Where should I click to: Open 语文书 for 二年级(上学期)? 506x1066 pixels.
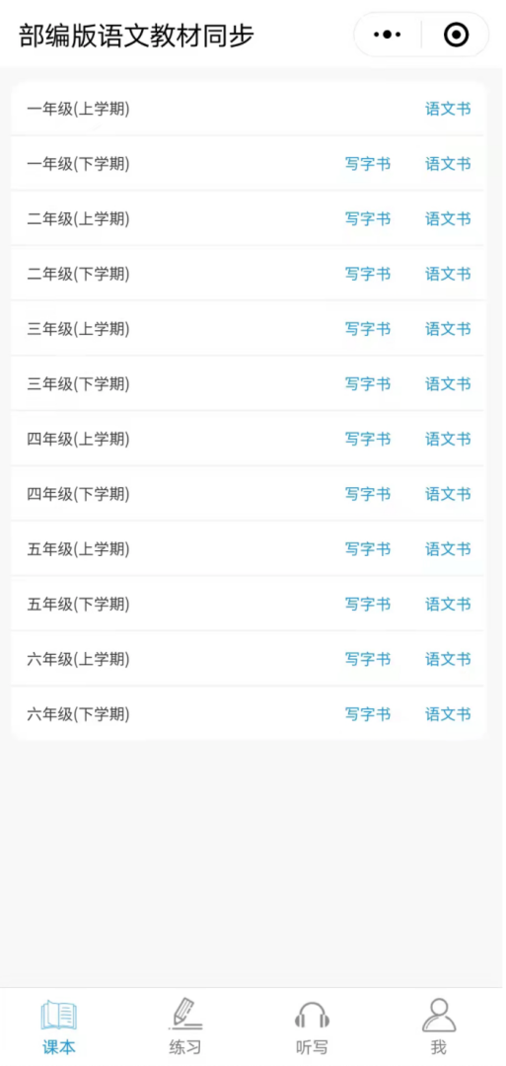[448, 219]
